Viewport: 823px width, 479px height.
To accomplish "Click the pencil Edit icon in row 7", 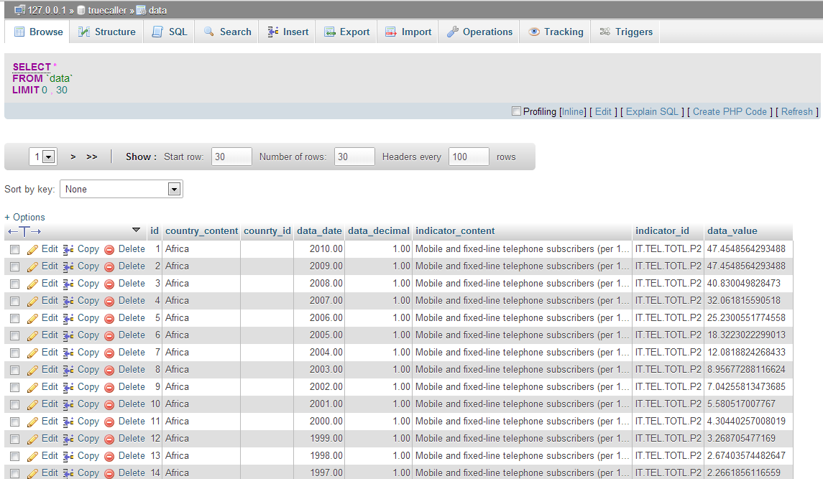I will pyautogui.click(x=32, y=353).
